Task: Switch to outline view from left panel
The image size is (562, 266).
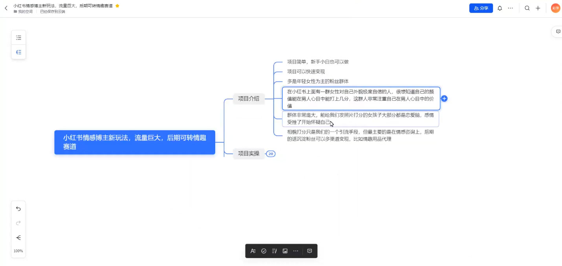Action: pyautogui.click(x=18, y=37)
